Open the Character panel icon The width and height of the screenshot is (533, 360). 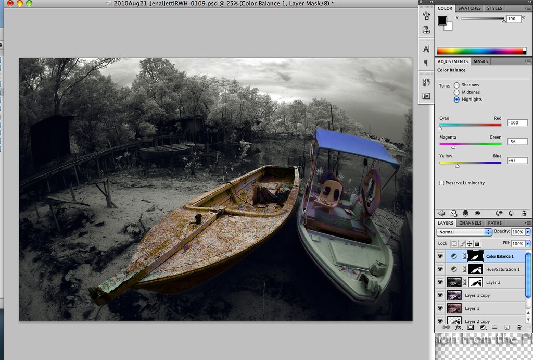426,49
